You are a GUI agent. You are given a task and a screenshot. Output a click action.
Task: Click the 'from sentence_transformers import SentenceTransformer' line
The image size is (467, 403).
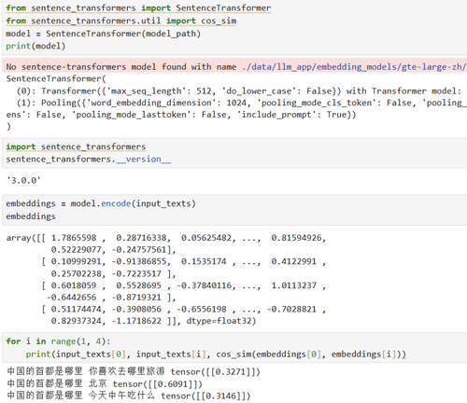[138, 8]
